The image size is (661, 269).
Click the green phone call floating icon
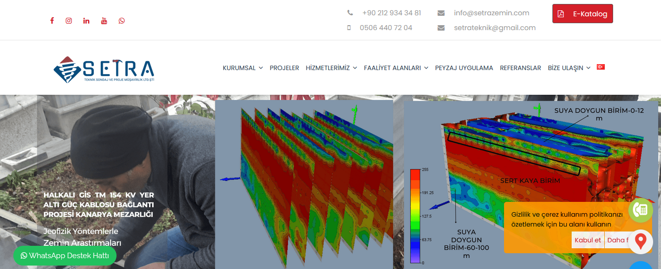[x=640, y=210]
